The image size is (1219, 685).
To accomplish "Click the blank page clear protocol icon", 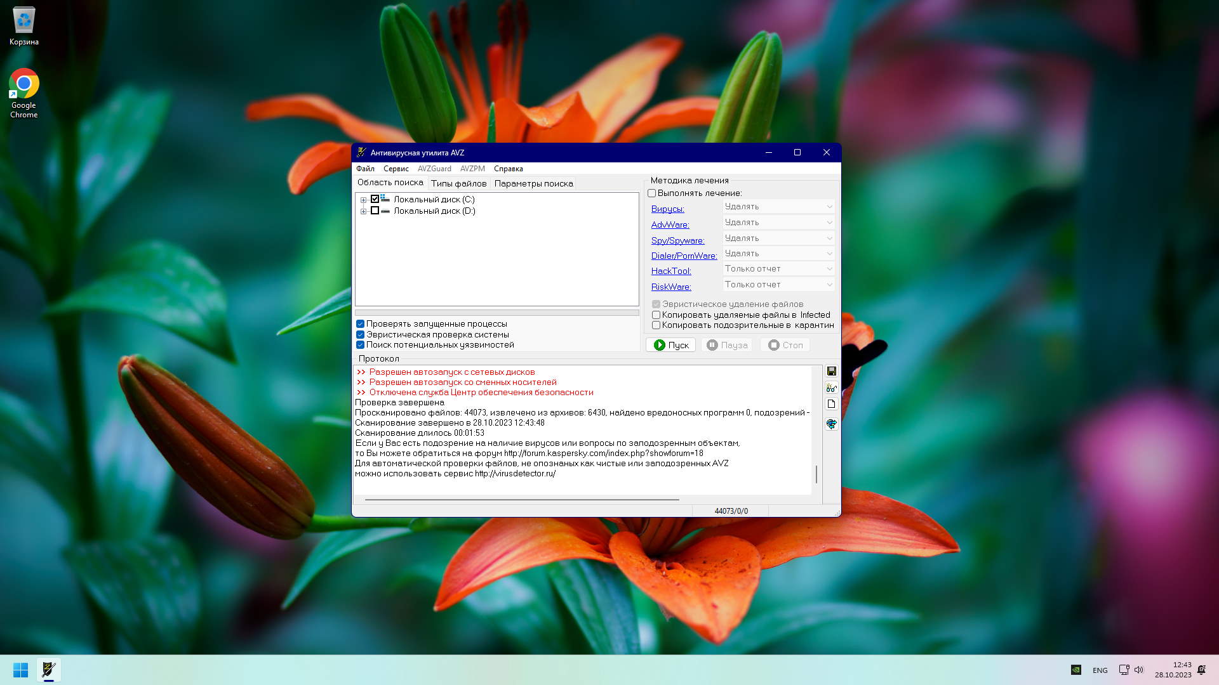I will coord(831,404).
